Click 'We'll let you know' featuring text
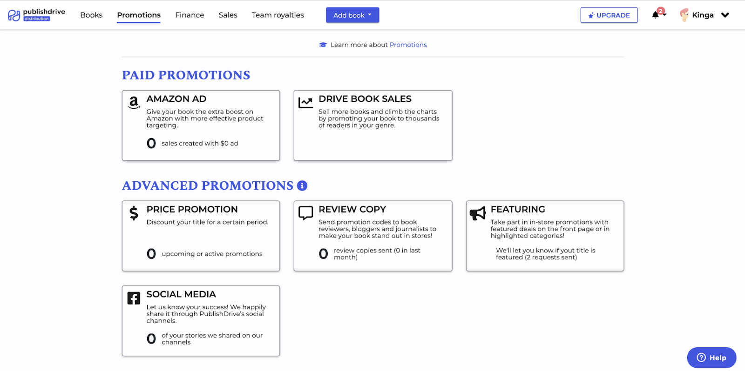745x371 pixels. (x=546, y=254)
